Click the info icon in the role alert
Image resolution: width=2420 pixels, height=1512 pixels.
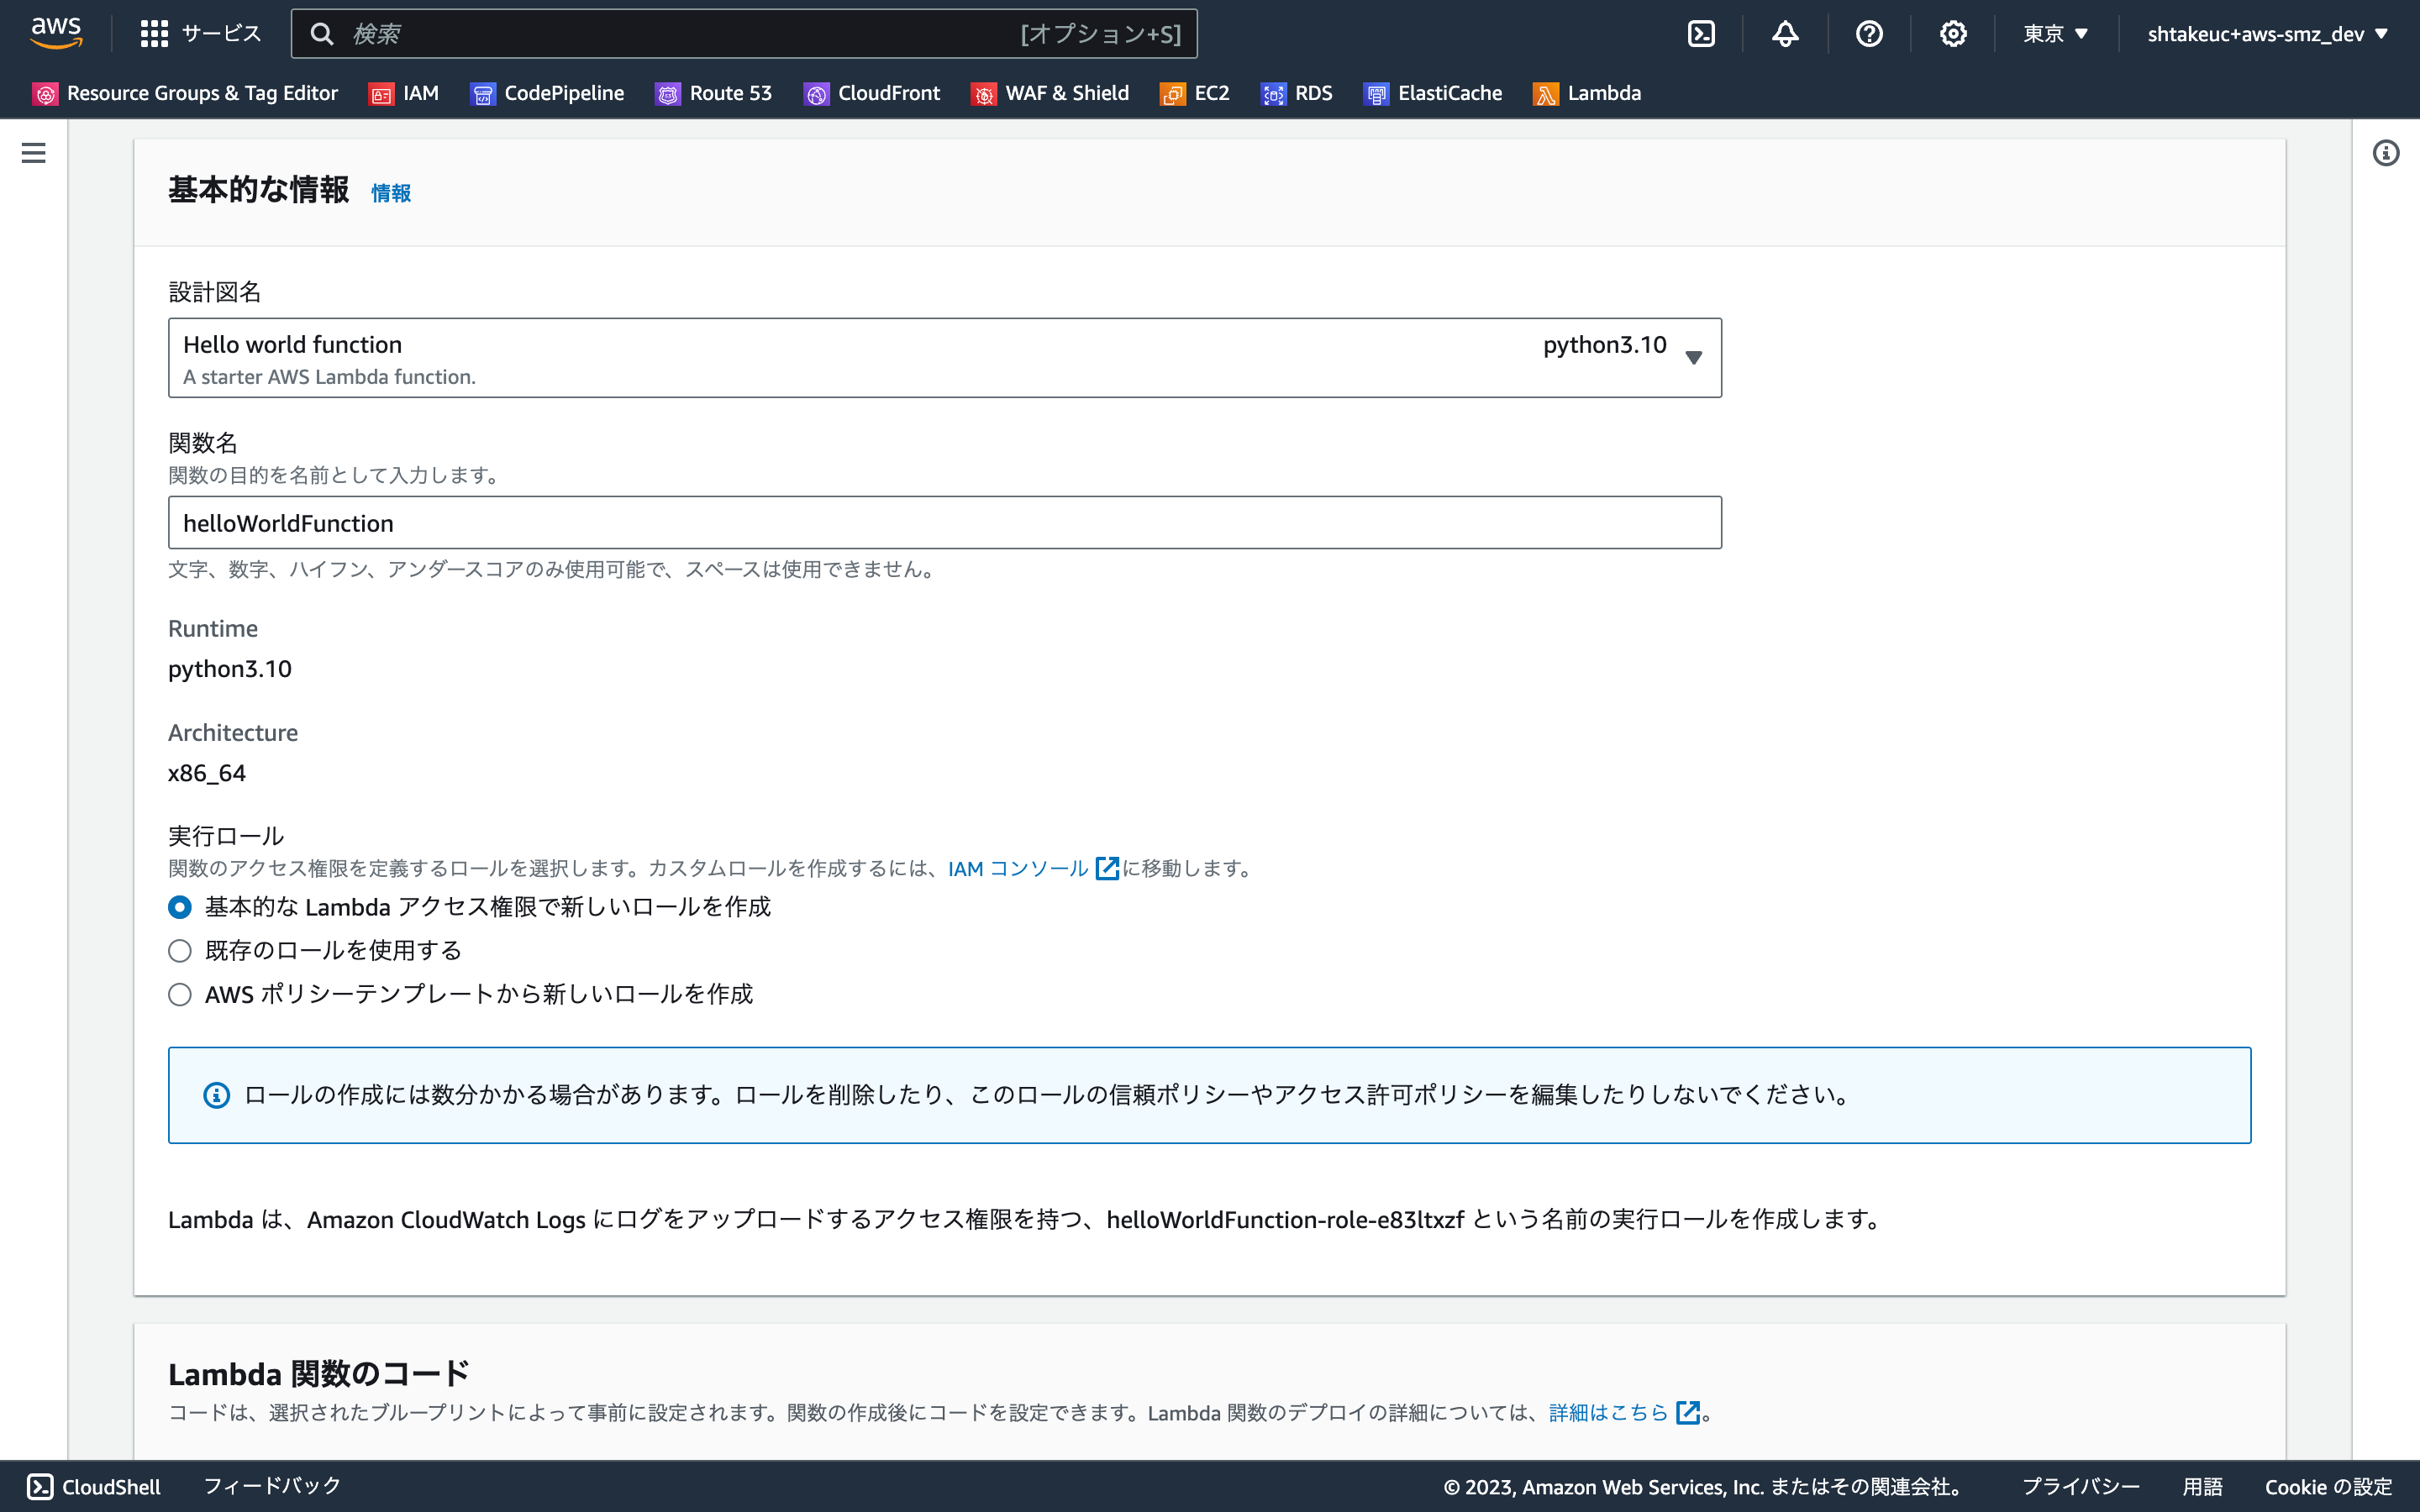point(217,1095)
